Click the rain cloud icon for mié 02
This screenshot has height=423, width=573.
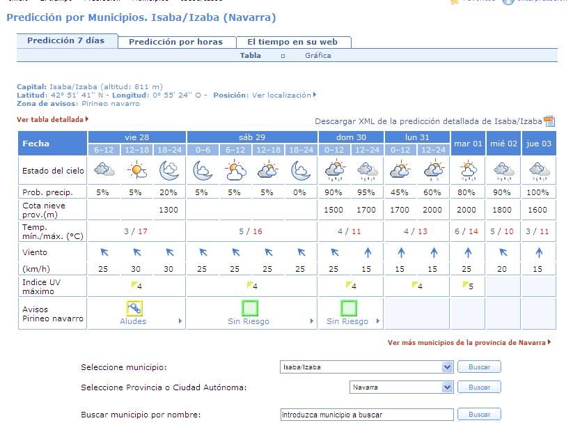pyautogui.click(x=503, y=172)
